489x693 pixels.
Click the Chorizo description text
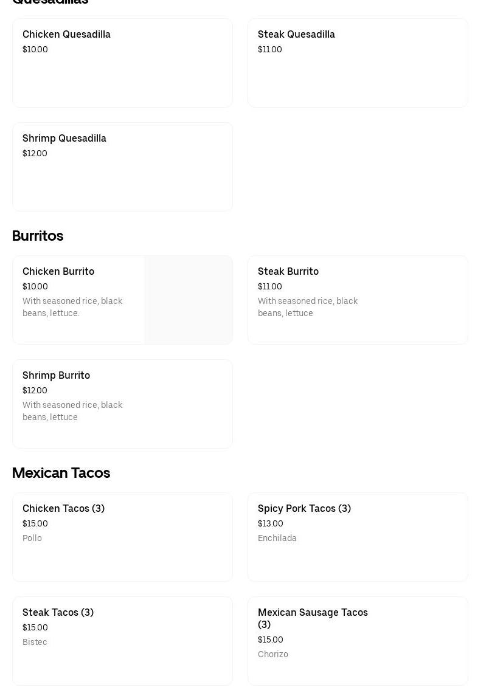pos(273,655)
